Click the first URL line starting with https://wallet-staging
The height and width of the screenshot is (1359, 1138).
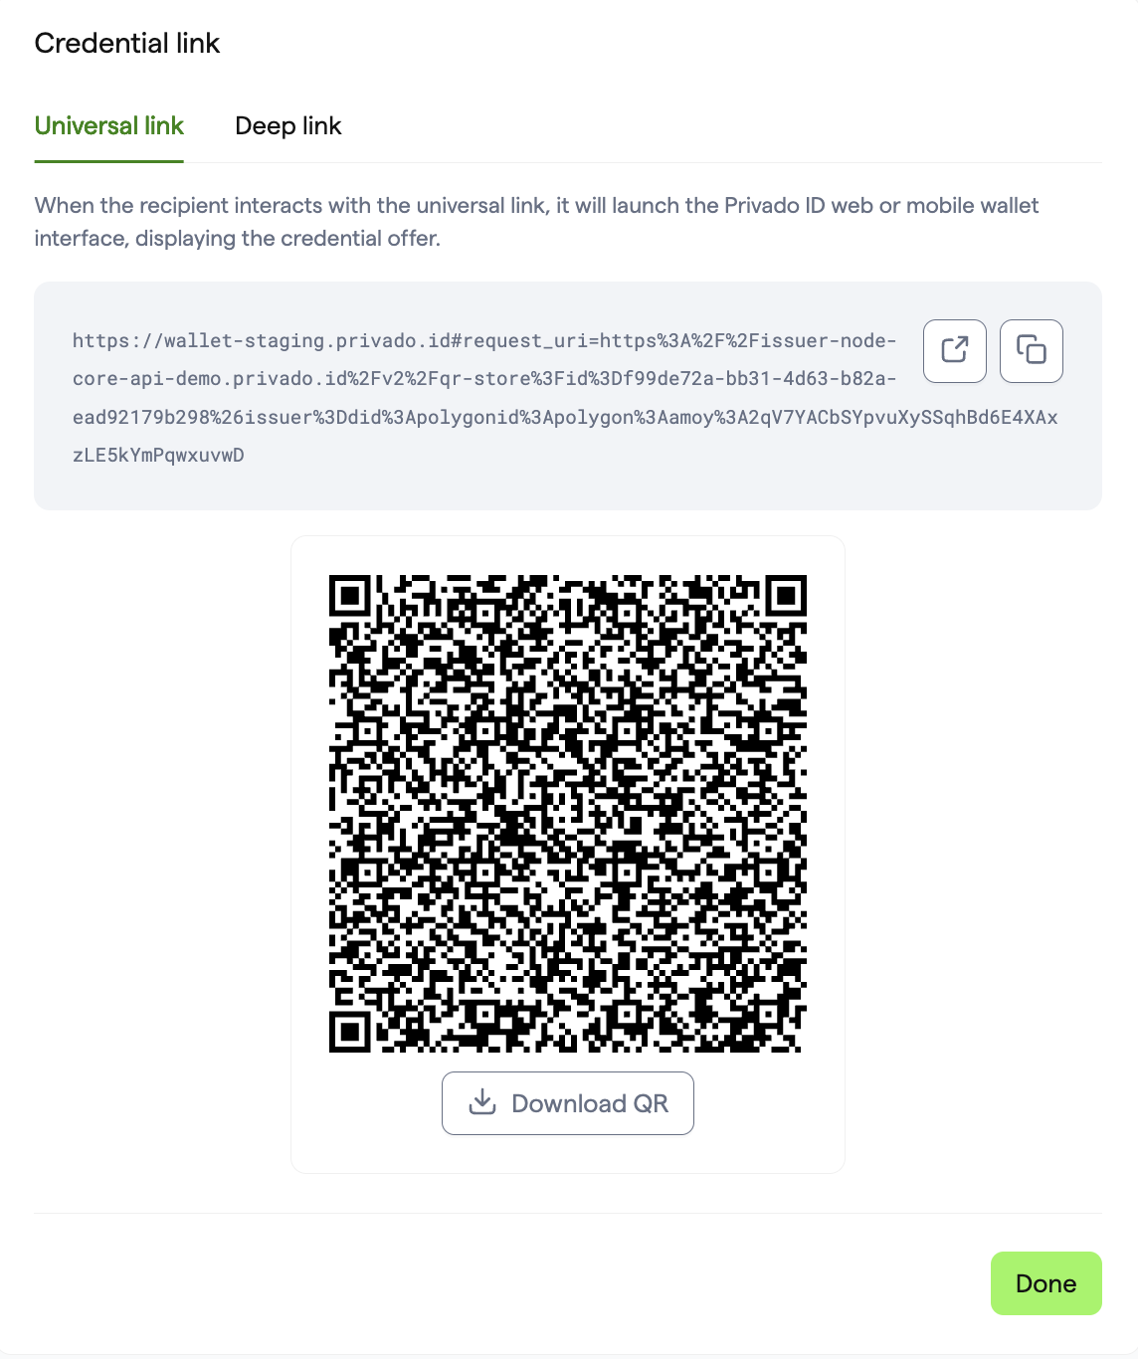click(x=484, y=340)
